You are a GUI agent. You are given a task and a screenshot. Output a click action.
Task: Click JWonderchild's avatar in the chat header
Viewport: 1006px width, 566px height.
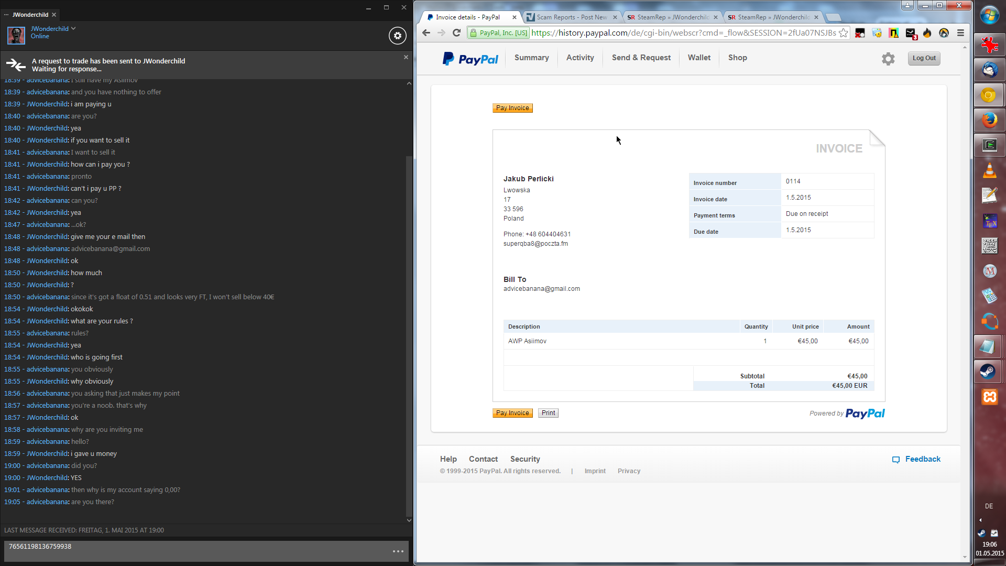tap(16, 36)
